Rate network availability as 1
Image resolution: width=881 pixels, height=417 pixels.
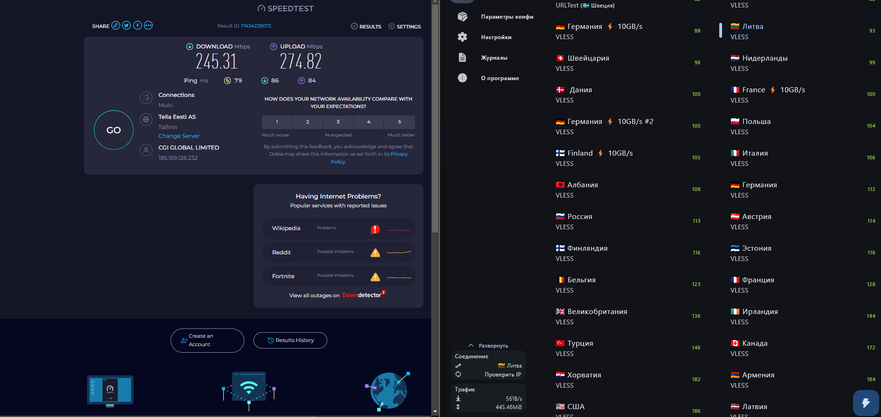[277, 122]
